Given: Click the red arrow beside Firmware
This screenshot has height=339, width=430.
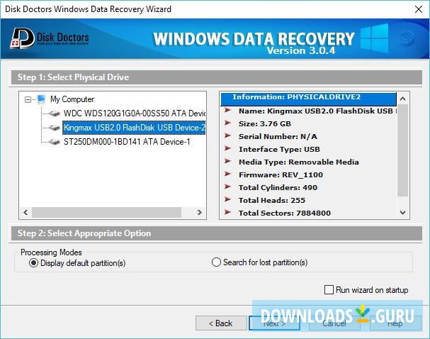Looking at the screenshot, I should (227, 174).
